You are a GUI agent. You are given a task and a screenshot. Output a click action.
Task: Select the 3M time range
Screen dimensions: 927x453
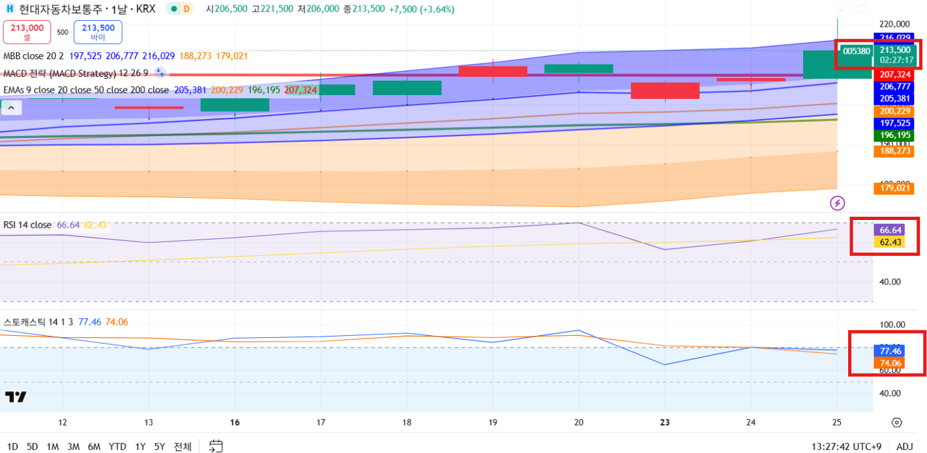tap(73, 446)
